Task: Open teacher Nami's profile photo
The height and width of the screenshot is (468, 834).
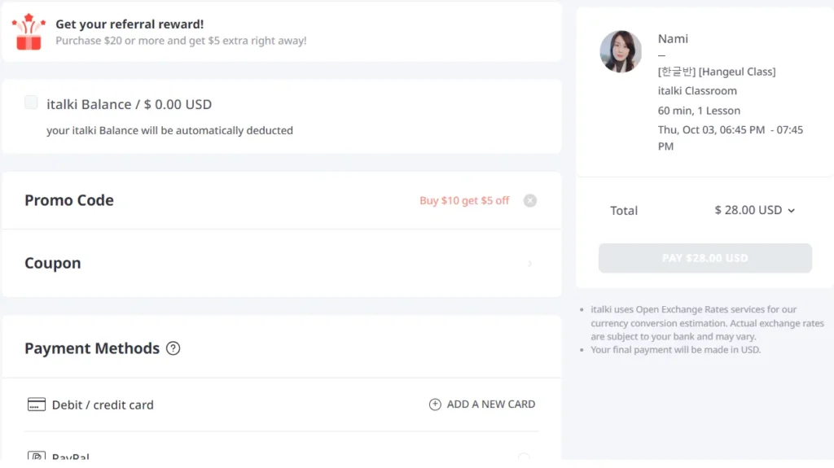Action: pos(621,51)
